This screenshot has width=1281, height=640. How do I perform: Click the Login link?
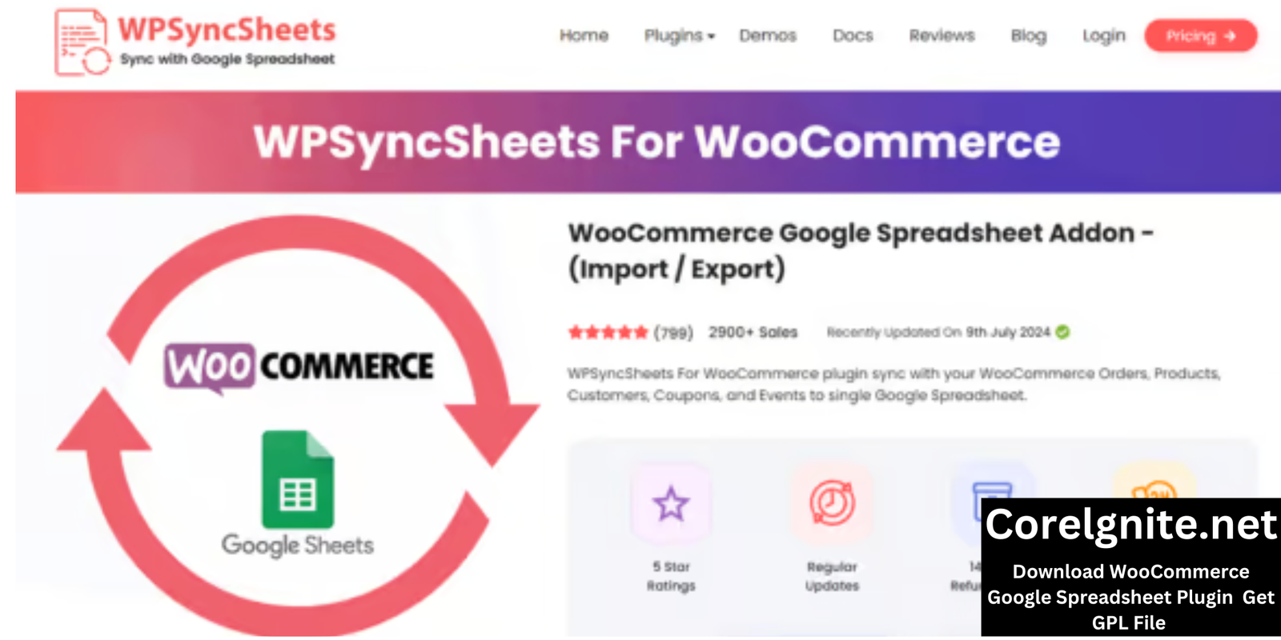coord(1103,36)
